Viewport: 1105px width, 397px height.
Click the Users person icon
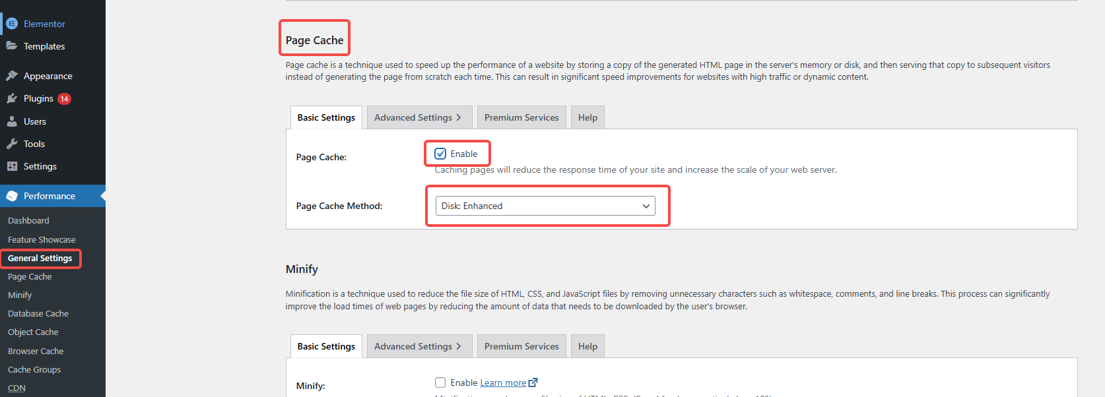[12, 121]
